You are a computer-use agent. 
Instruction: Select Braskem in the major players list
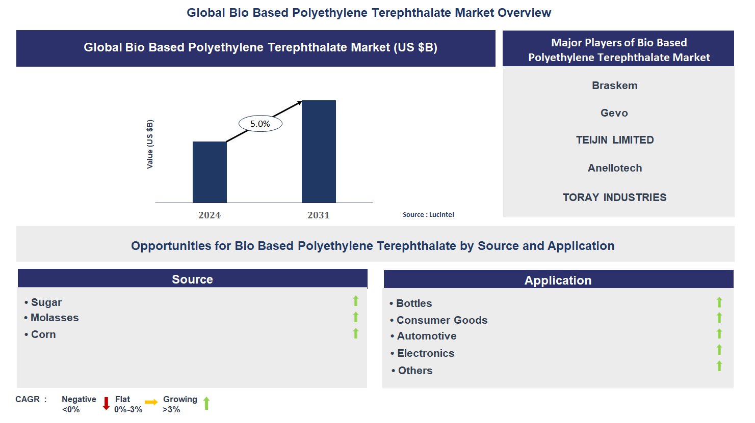615,86
